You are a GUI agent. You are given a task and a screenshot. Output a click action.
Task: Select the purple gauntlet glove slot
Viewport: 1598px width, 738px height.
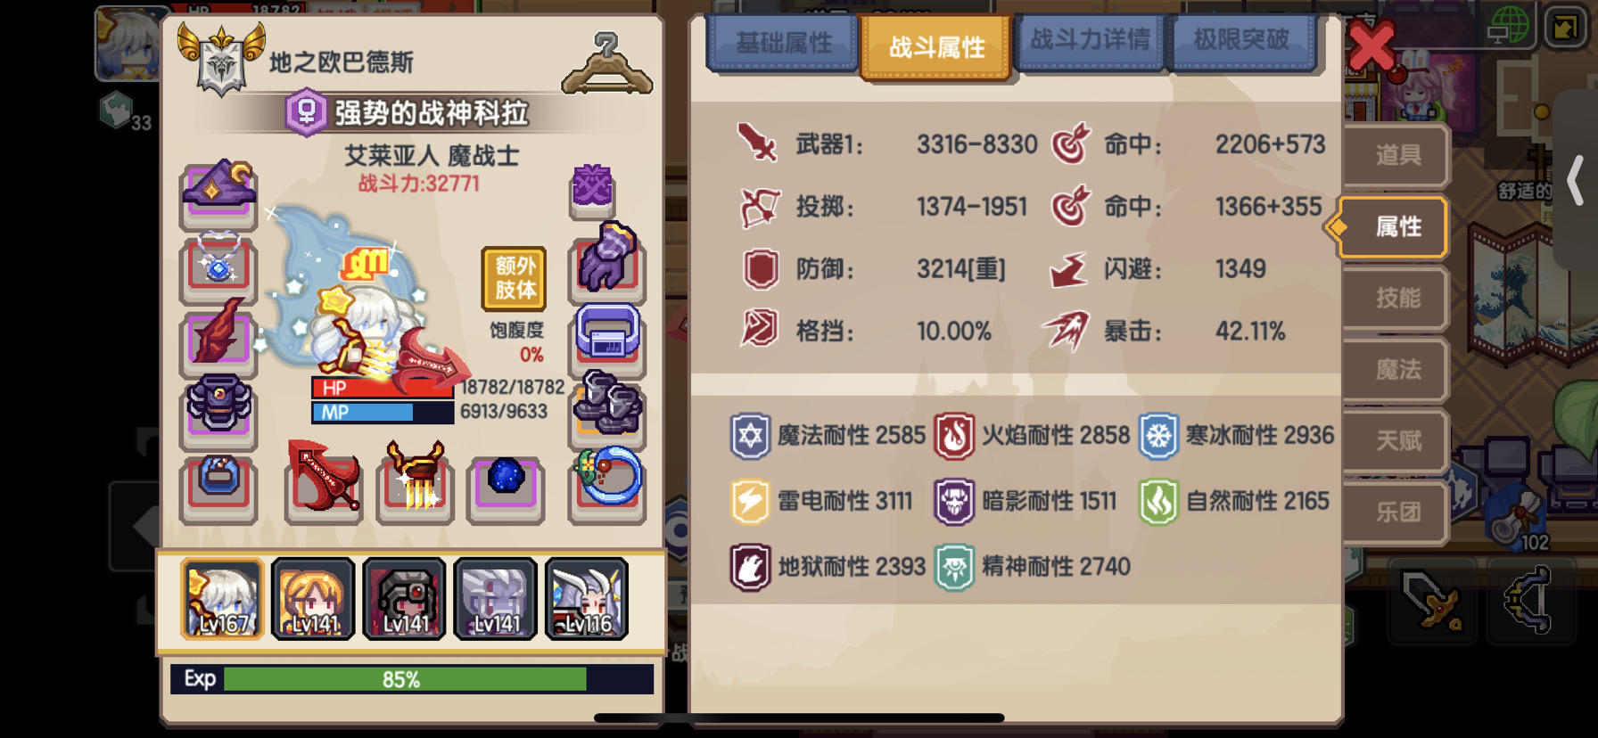[607, 262]
